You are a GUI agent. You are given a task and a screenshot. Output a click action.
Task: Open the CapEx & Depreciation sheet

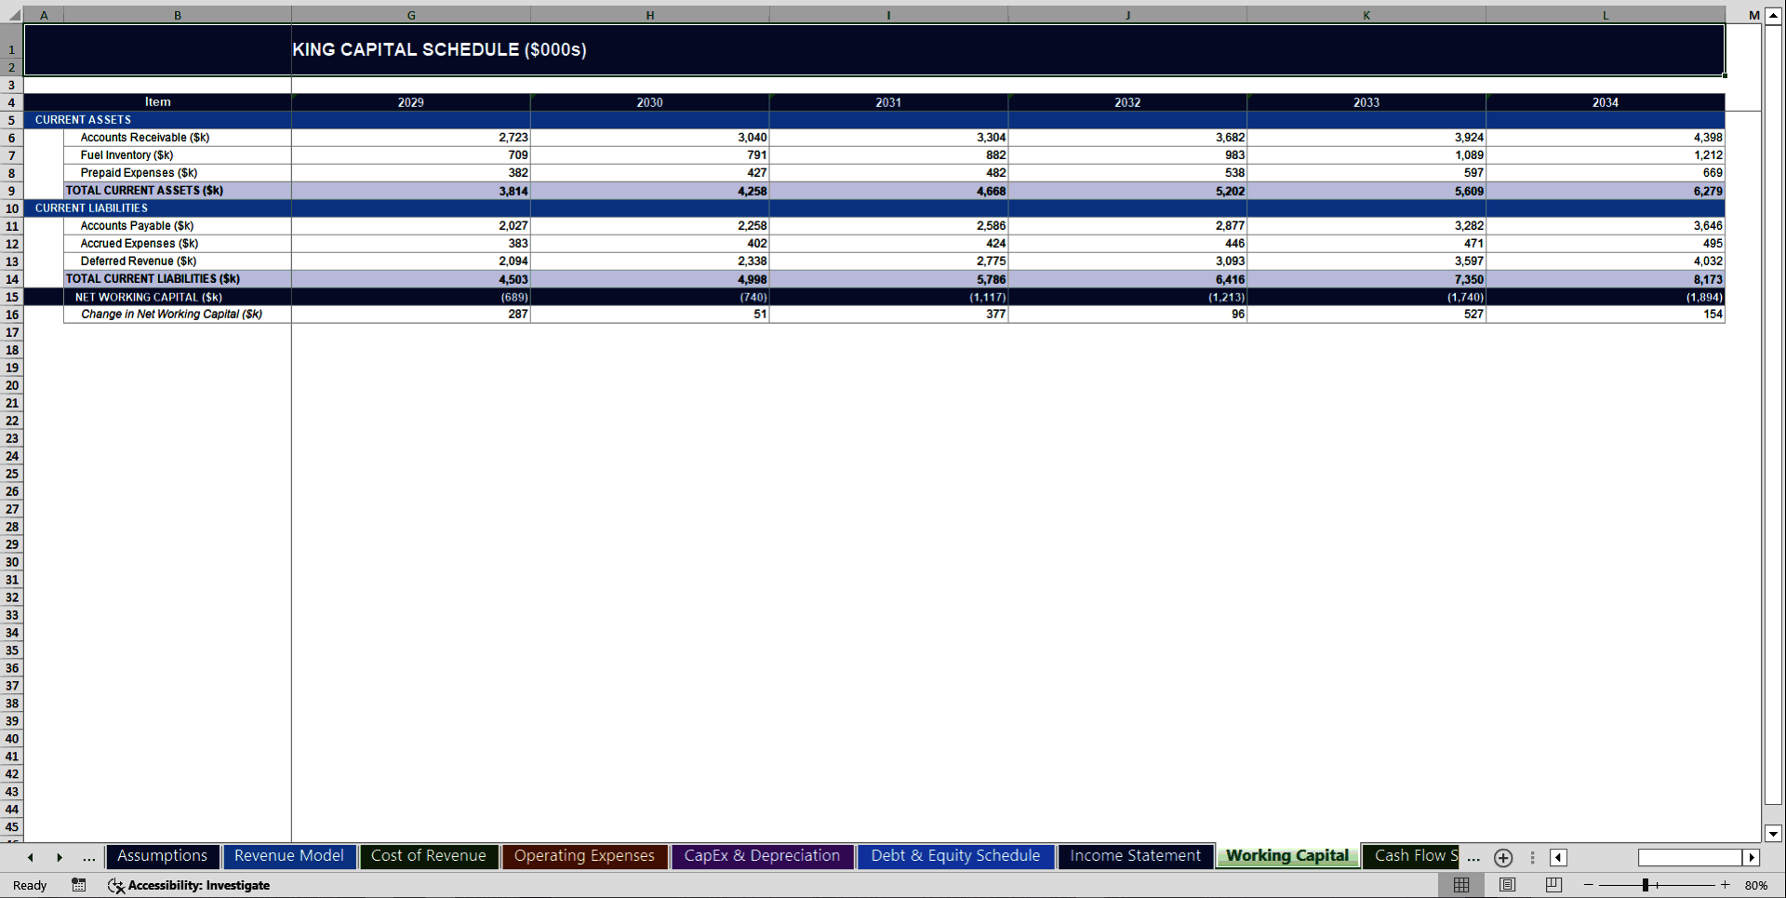pyautogui.click(x=762, y=855)
